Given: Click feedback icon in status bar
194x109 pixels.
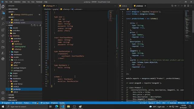Looking at the screenshot, I should (x=188, y=103).
